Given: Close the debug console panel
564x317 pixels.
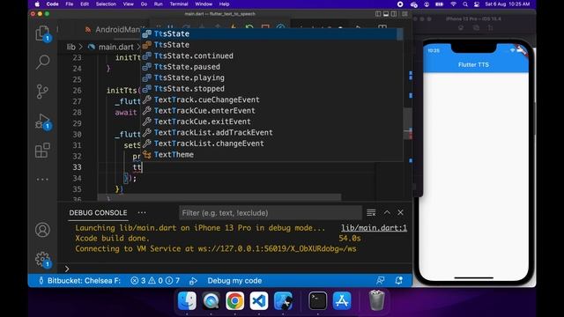Looking at the screenshot, I should pos(400,212).
